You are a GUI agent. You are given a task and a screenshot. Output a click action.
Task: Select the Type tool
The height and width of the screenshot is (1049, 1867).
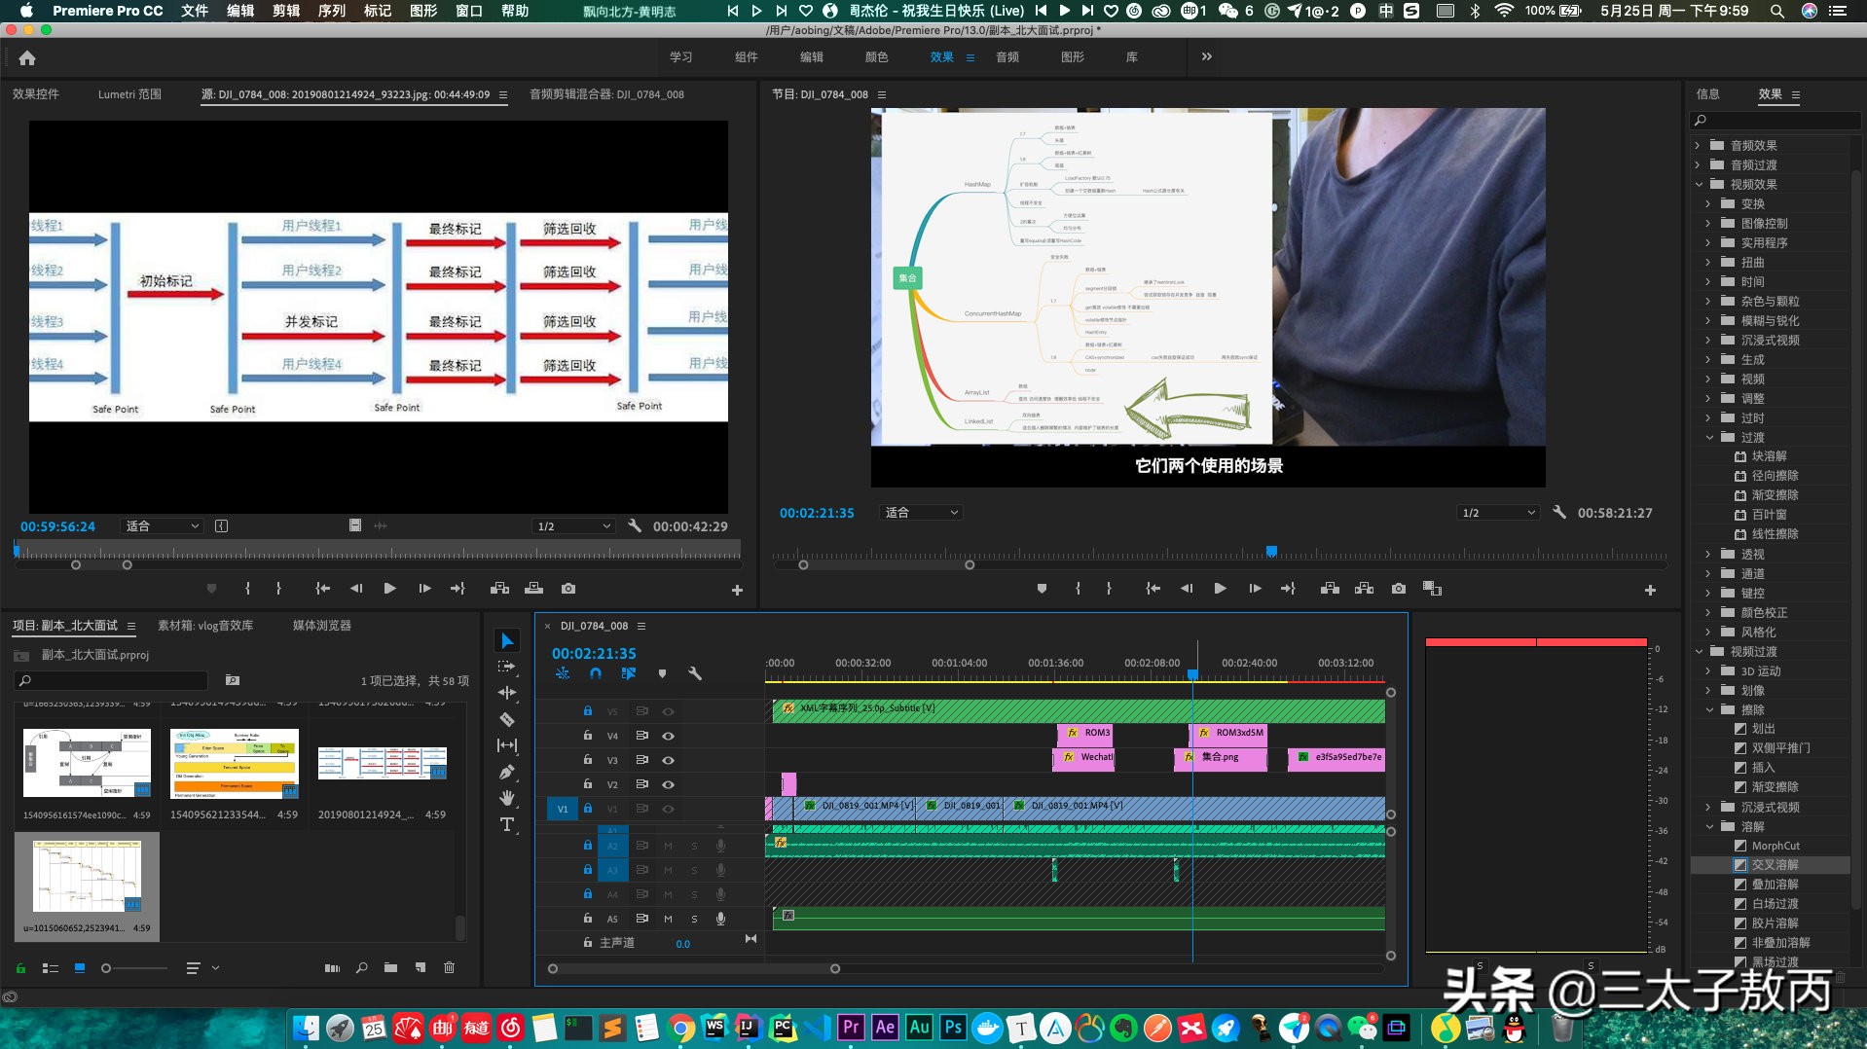click(506, 825)
